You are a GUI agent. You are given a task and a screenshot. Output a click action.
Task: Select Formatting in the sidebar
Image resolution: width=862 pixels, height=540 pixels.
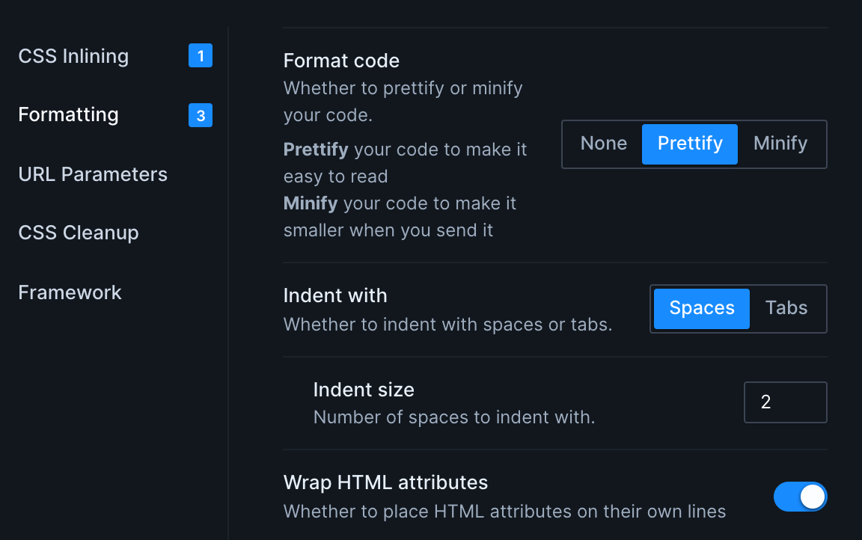[x=68, y=114]
